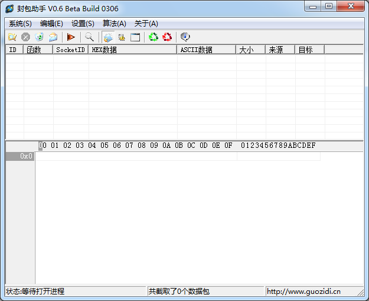Click the small window frame icon
This screenshot has height=301, width=369.
click(135, 37)
